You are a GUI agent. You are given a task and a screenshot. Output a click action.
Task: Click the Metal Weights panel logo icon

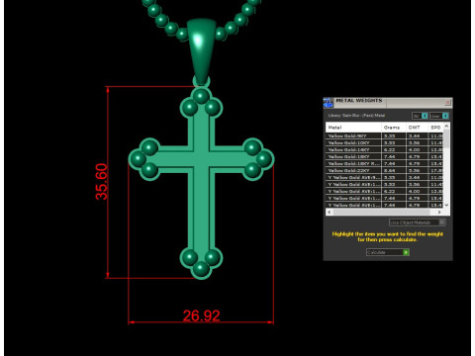click(329, 103)
